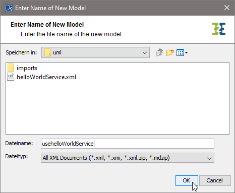Click OK to confirm the file name
The width and height of the screenshot is (235, 193).
pyautogui.click(x=187, y=180)
